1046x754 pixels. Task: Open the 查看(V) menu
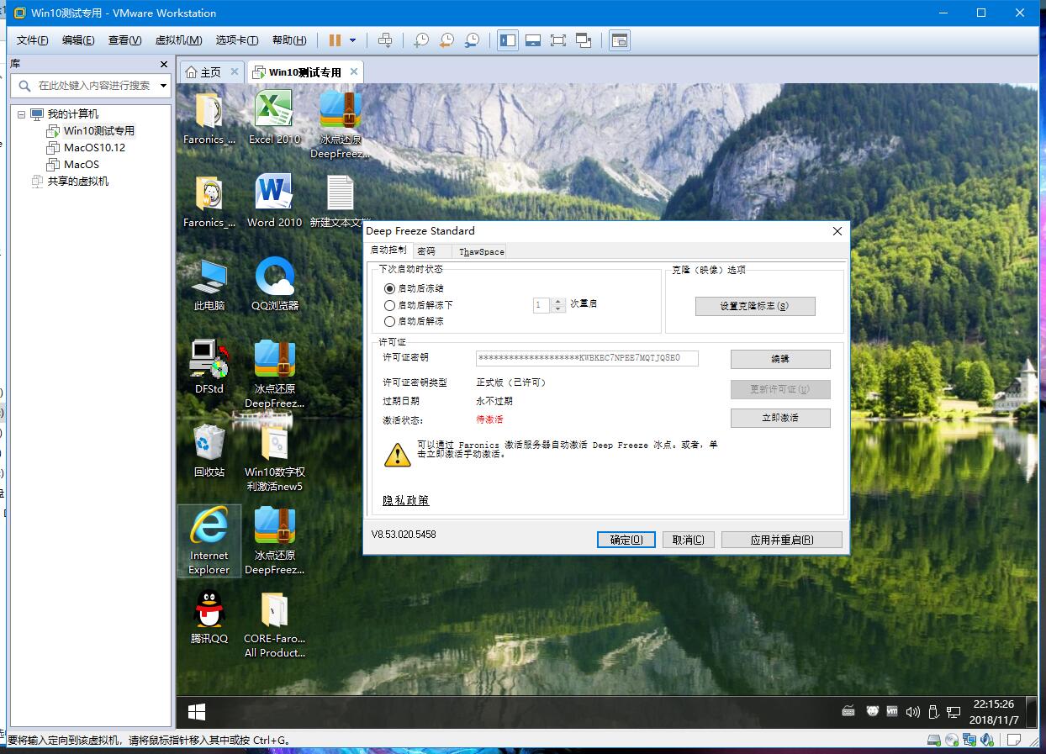tap(124, 40)
